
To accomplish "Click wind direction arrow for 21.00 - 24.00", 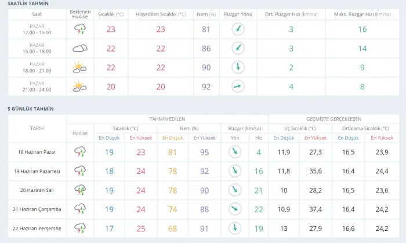I will coord(238,86).
